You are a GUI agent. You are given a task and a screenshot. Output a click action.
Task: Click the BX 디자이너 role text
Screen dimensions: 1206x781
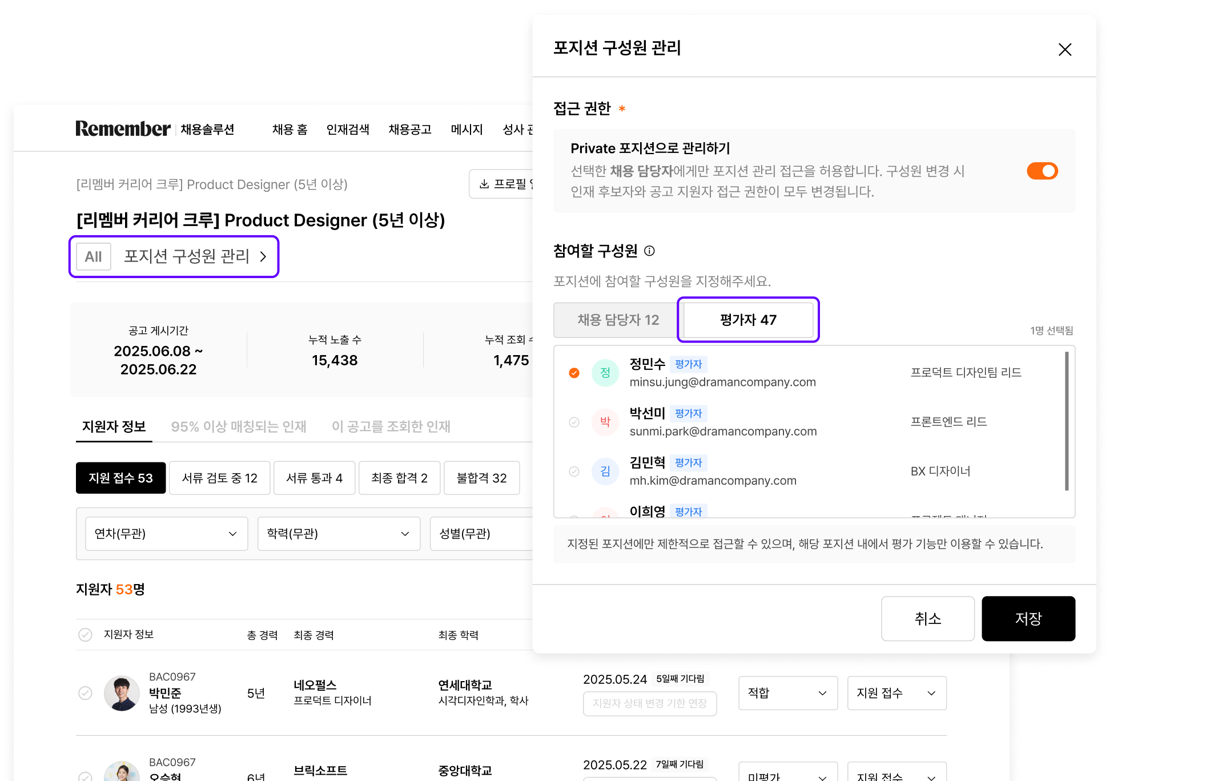point(940,471)
